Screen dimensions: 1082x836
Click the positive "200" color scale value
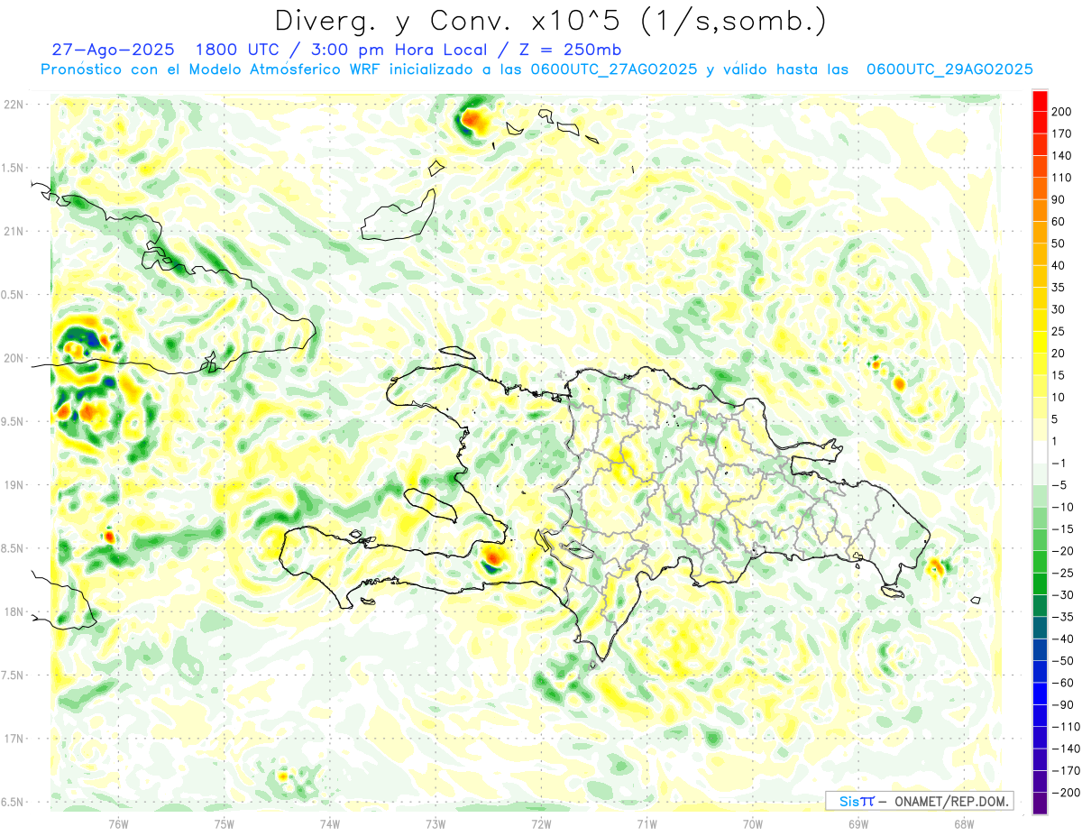(1062, 112)
